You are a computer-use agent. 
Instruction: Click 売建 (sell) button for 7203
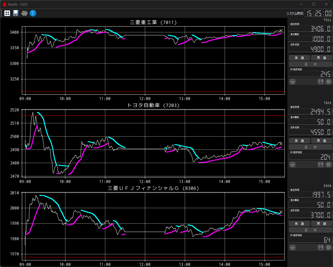click(x=299, y=141)
